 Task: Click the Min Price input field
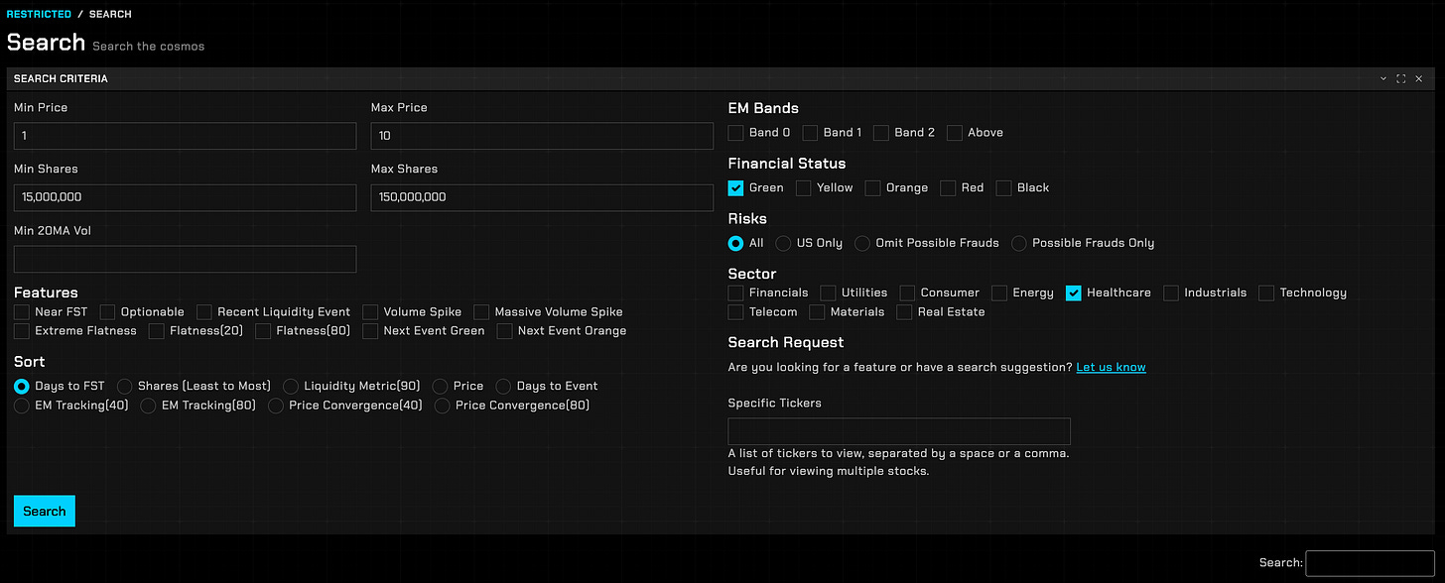pyautogui.click(x=185, y=136)
